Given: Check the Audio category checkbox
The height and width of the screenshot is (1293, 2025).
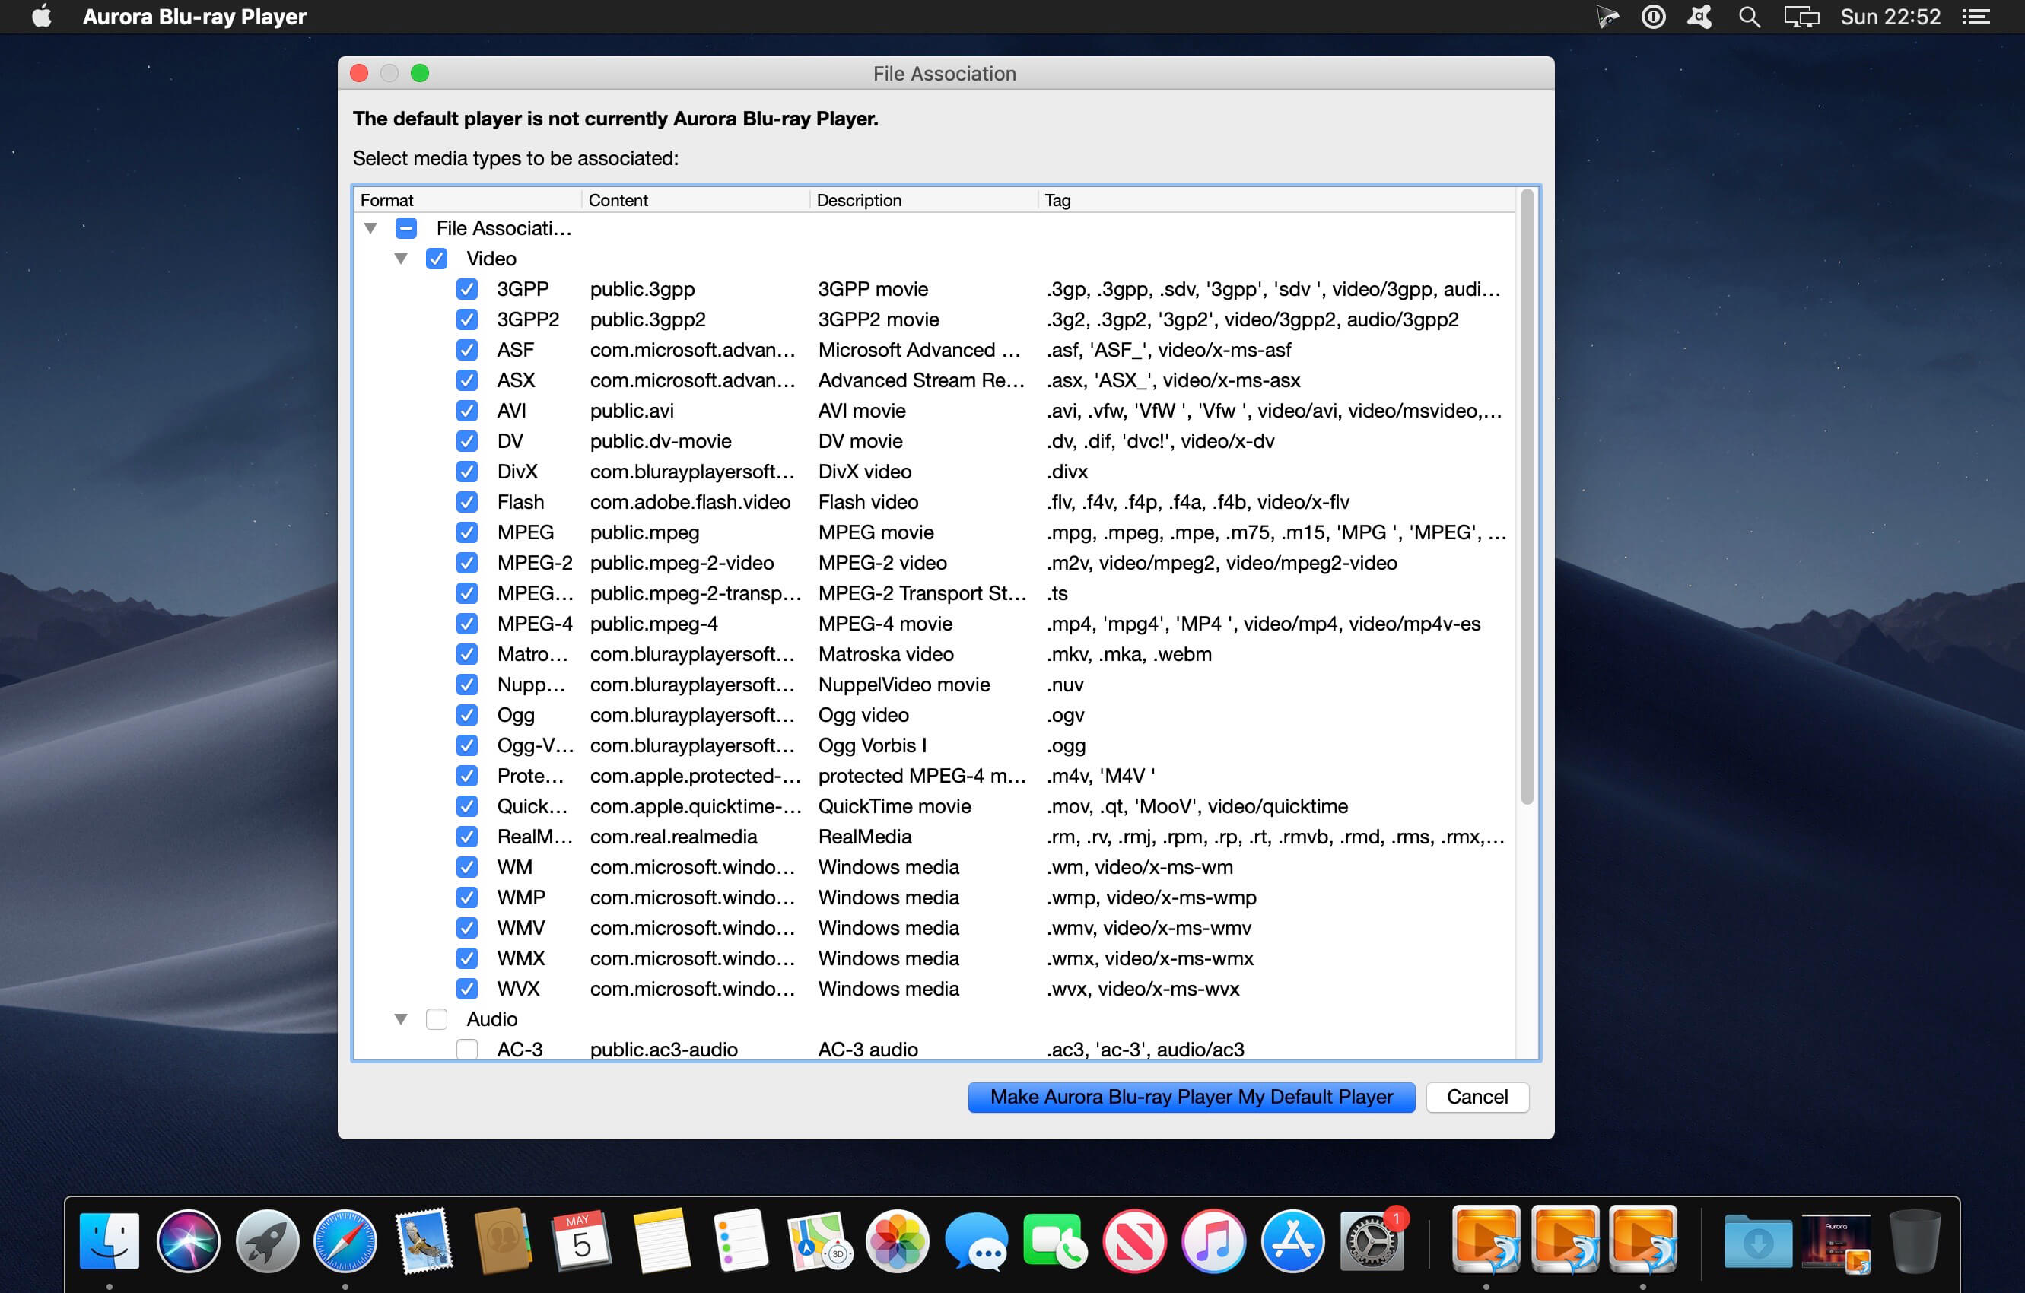Looking at the screenshot, I should (x=436, y=1019).
